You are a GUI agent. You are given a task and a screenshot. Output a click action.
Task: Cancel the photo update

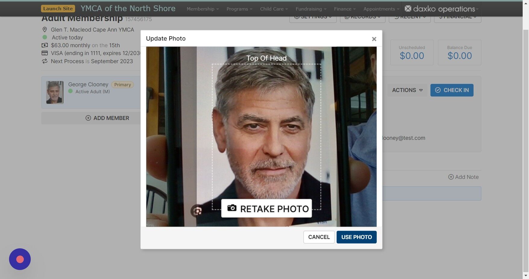pyautogui.click(x=319, y=237)
